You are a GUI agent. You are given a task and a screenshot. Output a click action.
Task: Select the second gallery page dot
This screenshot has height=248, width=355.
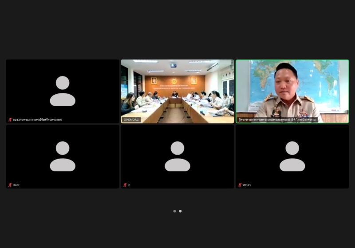(x=180, y=211)
